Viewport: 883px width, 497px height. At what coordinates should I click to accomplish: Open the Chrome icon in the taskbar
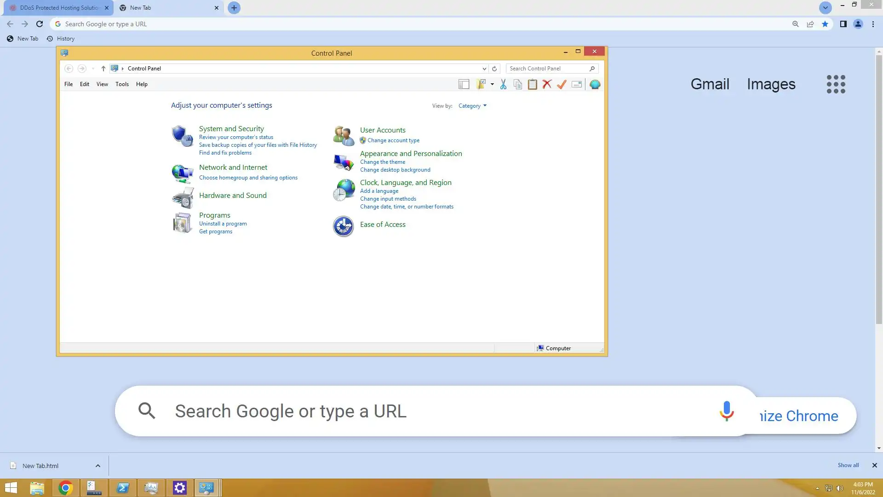click(x=65, y=488)
